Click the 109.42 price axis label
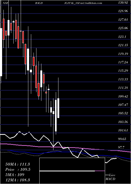Image resolution: width=131 pixels, height=184 pixels. click(123, 96)
